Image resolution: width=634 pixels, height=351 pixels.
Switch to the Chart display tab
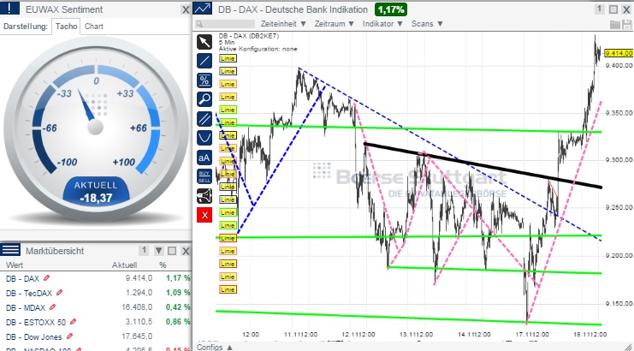94,27
